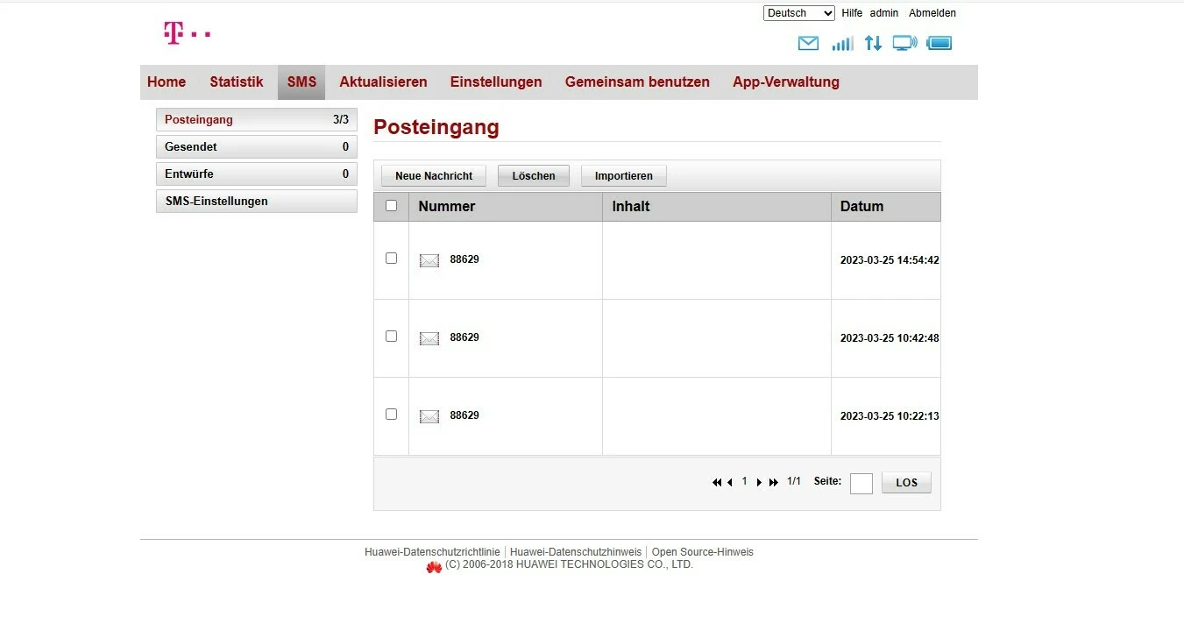This screenshot has height=631, width=1184.
Task: Open Gemeinsam benutzen tab
Action: (637, 82)
